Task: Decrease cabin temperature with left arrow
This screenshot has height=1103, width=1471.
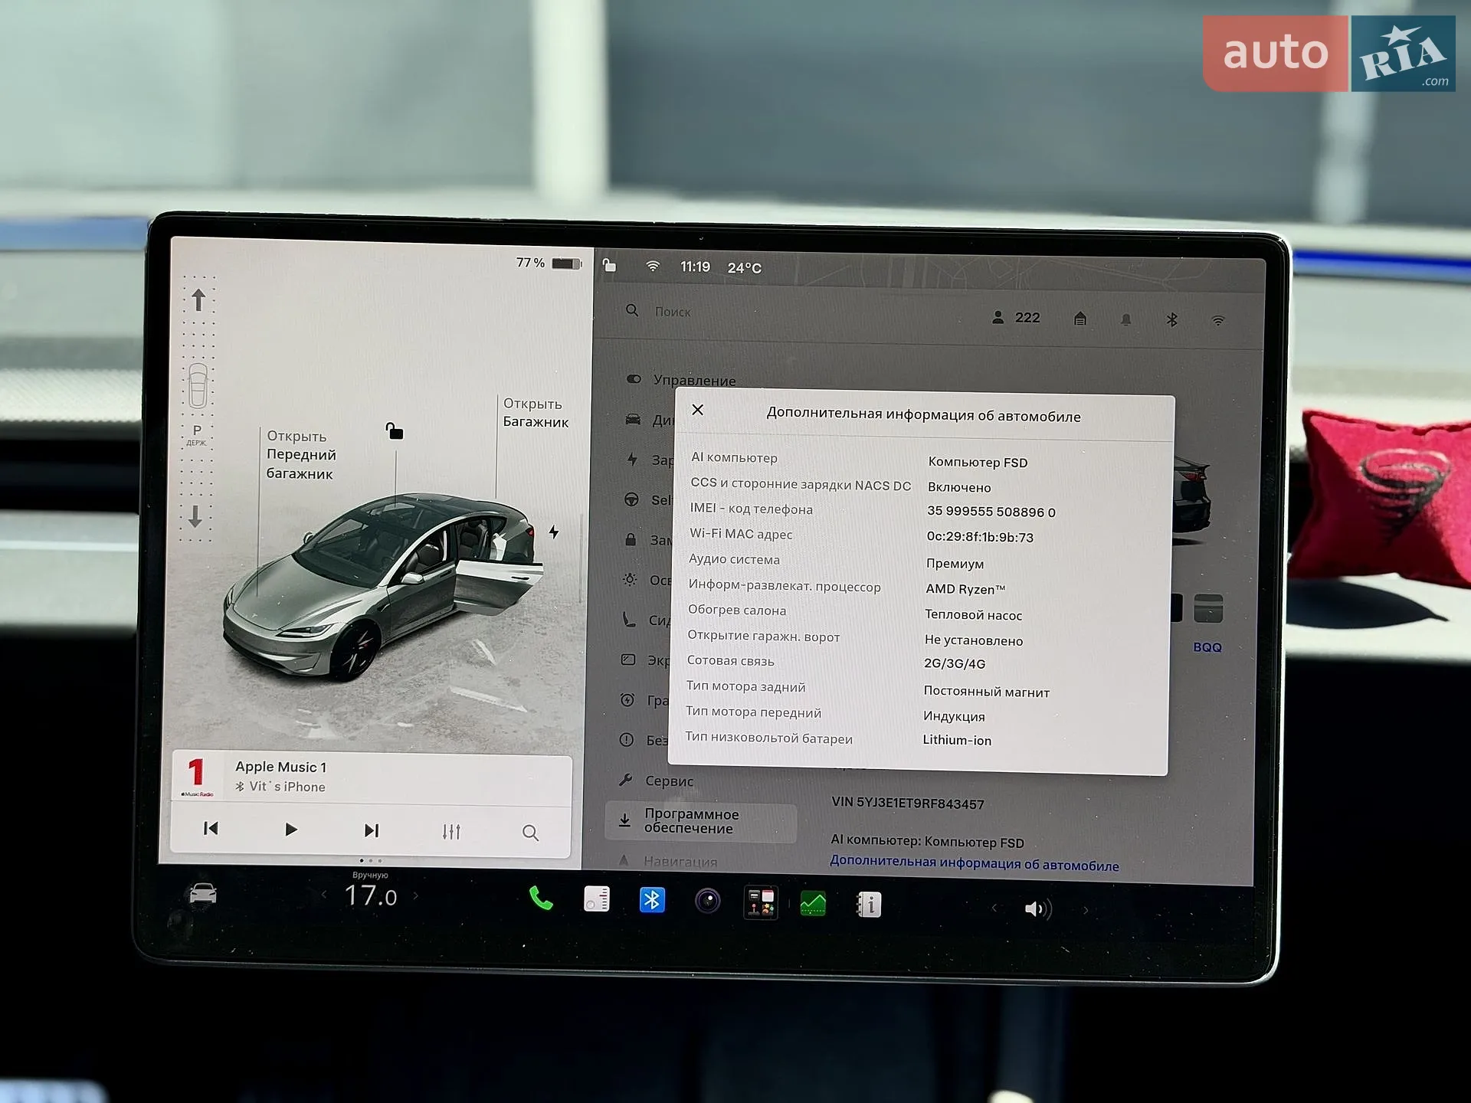Action: [324, 894]
